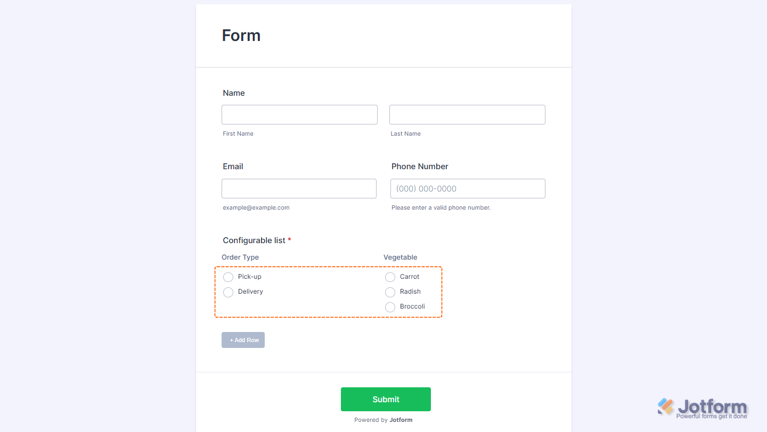
Task: Click the Form title heading
Action: click(241, 36)
